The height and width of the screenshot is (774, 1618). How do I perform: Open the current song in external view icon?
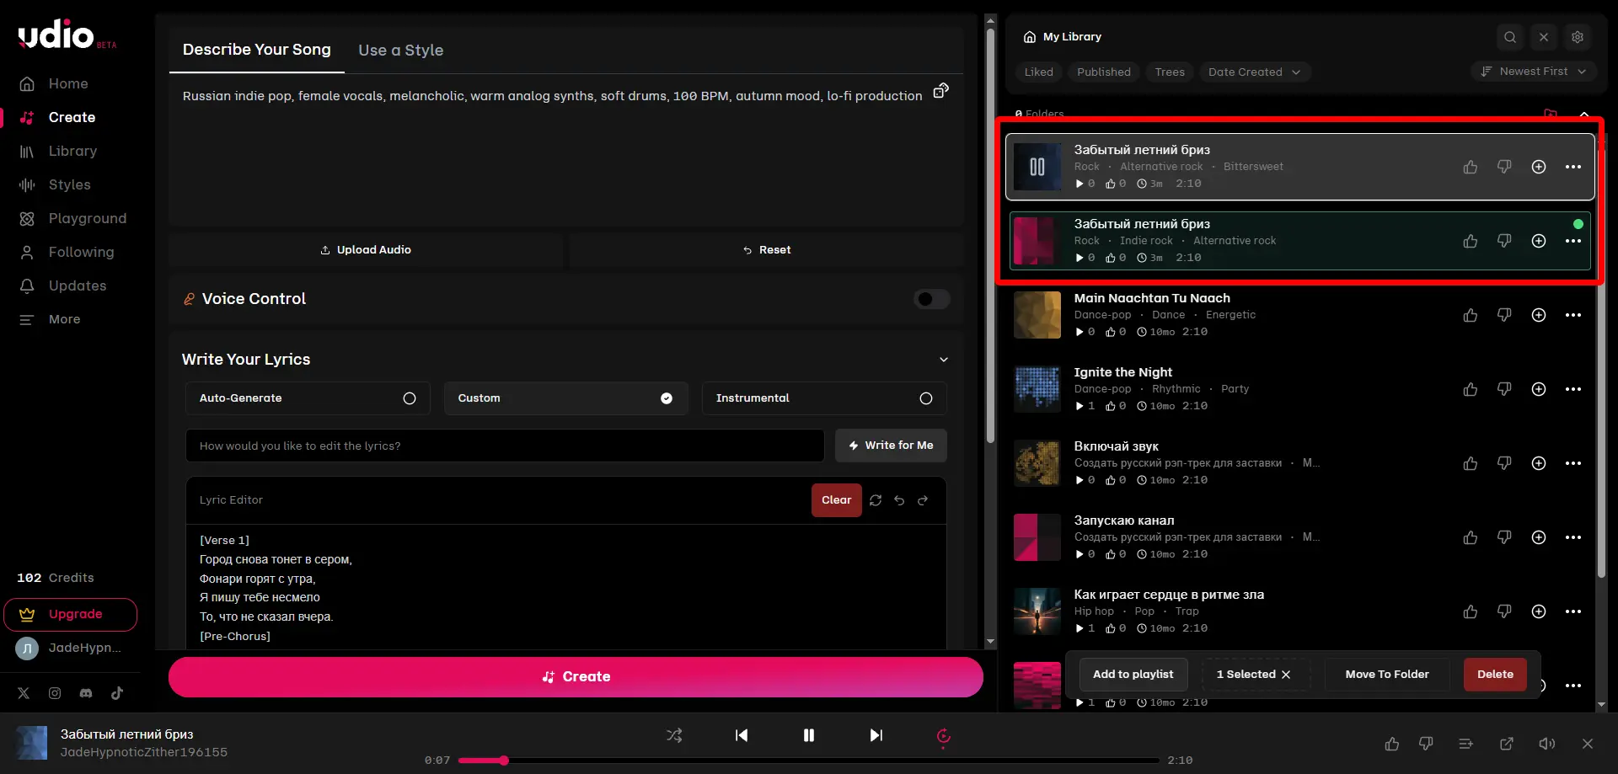1507,744
